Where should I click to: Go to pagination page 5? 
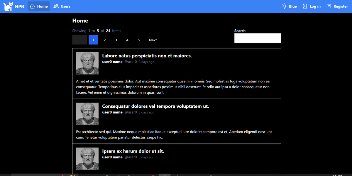click(x=139, y=40)
